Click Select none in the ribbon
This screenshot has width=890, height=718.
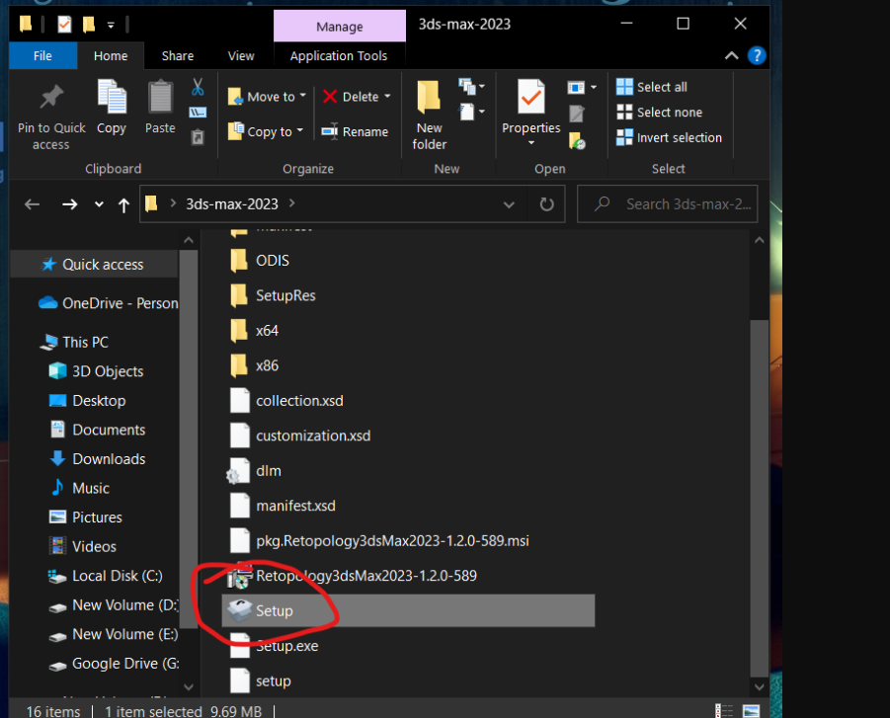[659, 113]
